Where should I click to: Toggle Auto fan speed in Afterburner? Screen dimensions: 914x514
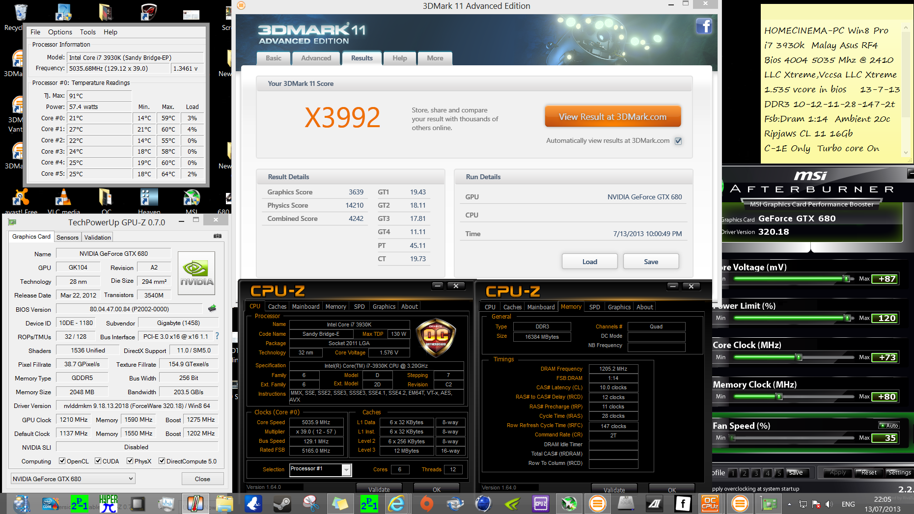[889, 426]
